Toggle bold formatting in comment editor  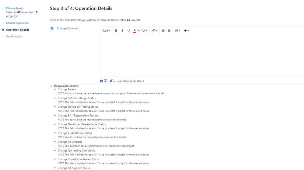coord(116,31)
